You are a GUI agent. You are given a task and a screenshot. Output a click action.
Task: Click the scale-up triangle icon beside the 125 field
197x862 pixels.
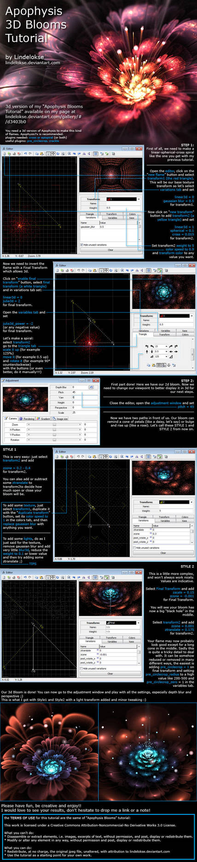(171, 356)
